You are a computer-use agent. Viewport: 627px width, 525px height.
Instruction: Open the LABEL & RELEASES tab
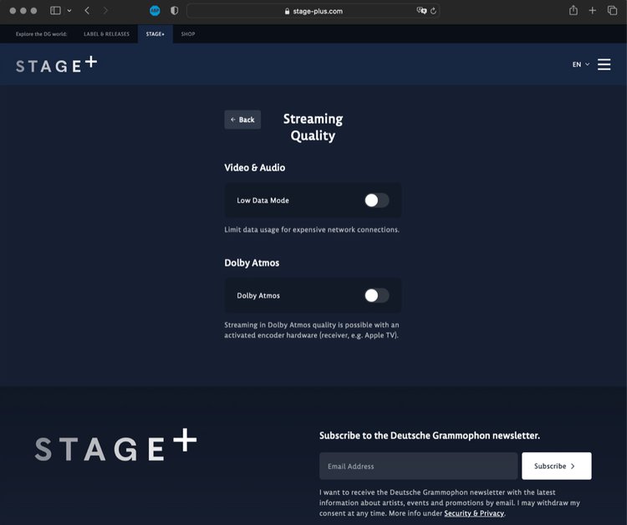(x=106, y=34)
